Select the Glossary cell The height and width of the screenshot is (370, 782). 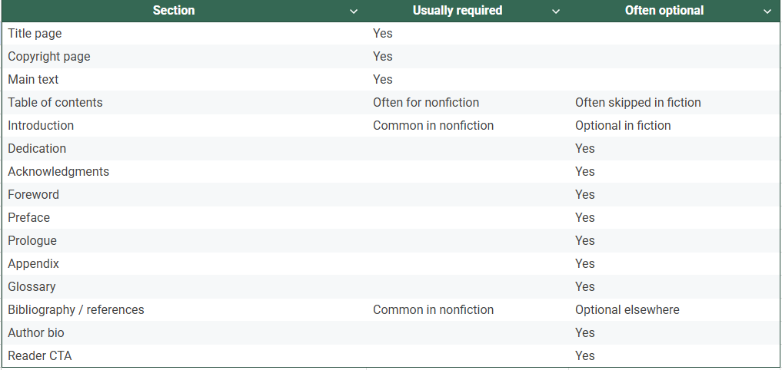coord(32,287)
